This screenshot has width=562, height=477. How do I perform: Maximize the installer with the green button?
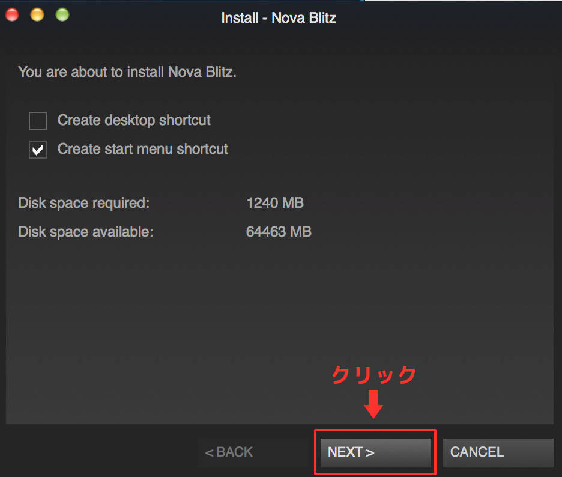click(62, 15)
